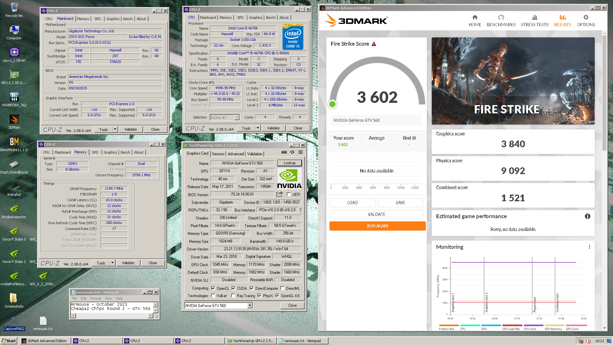Click the 3DMark SAVE button
Image resolution: width=613 pixels, height=345 pixels.
click(400, 203)
